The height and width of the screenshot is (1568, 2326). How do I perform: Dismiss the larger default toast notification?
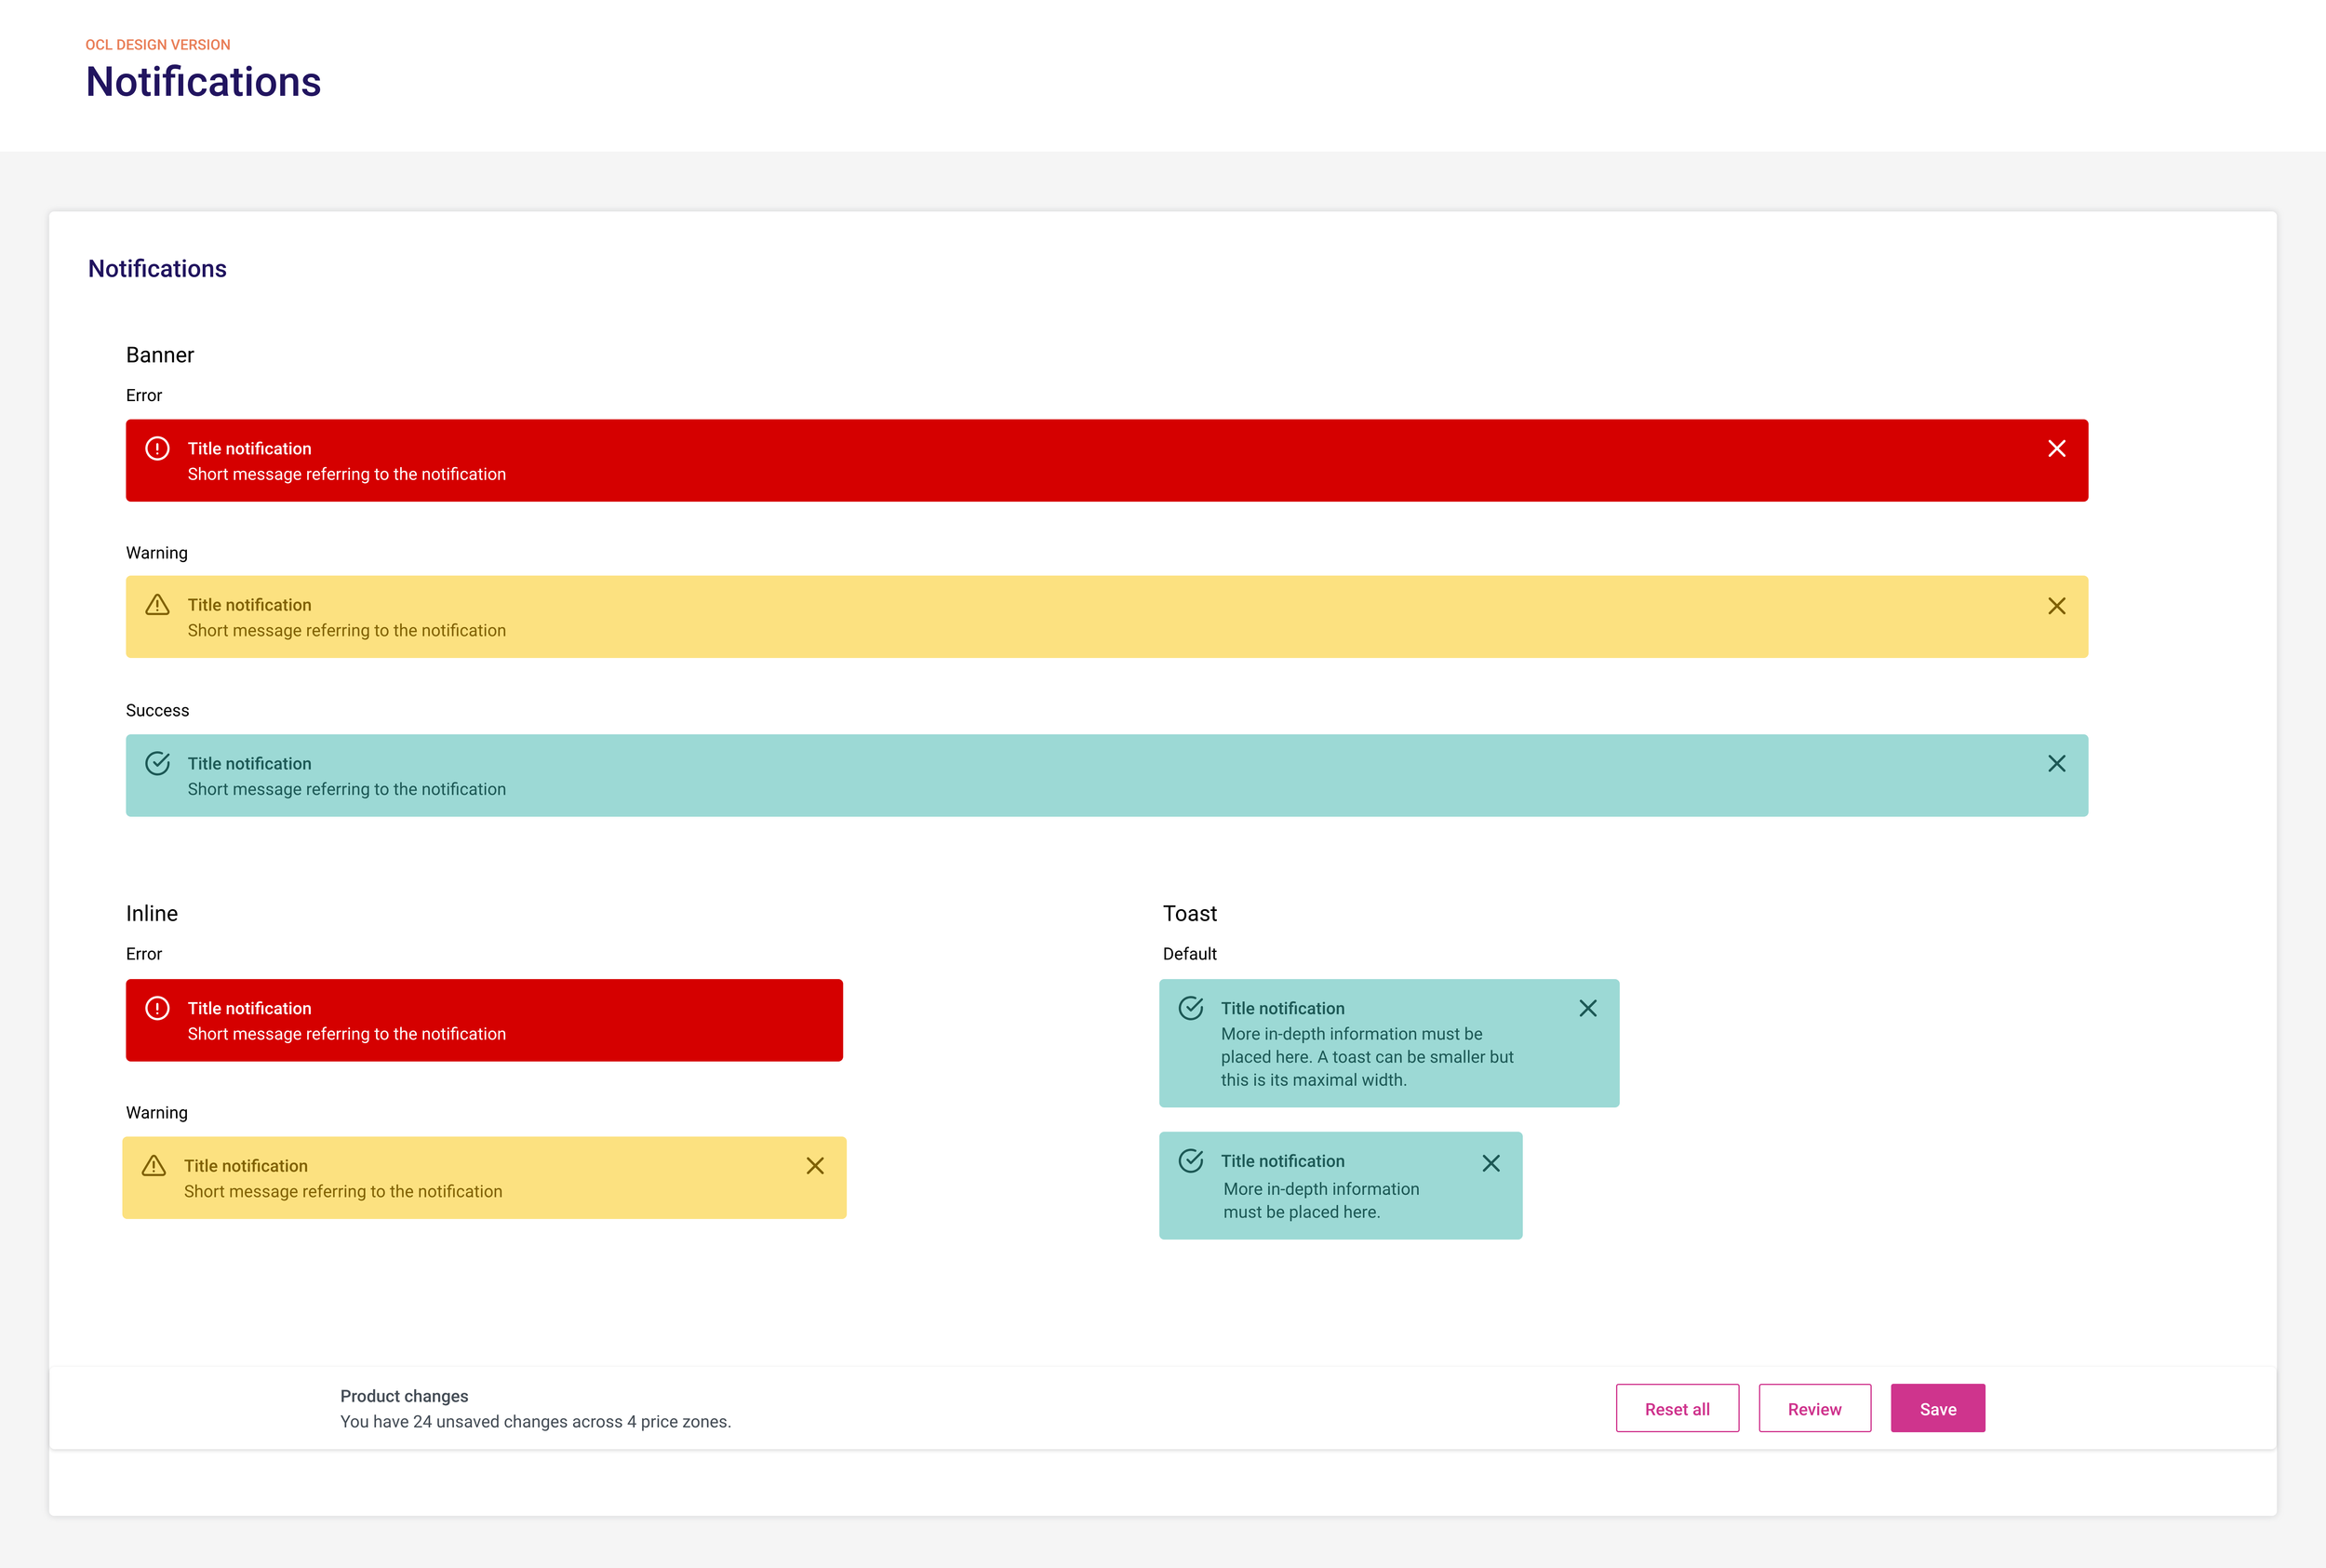pyautogui.click(x=1587, y=1008)
